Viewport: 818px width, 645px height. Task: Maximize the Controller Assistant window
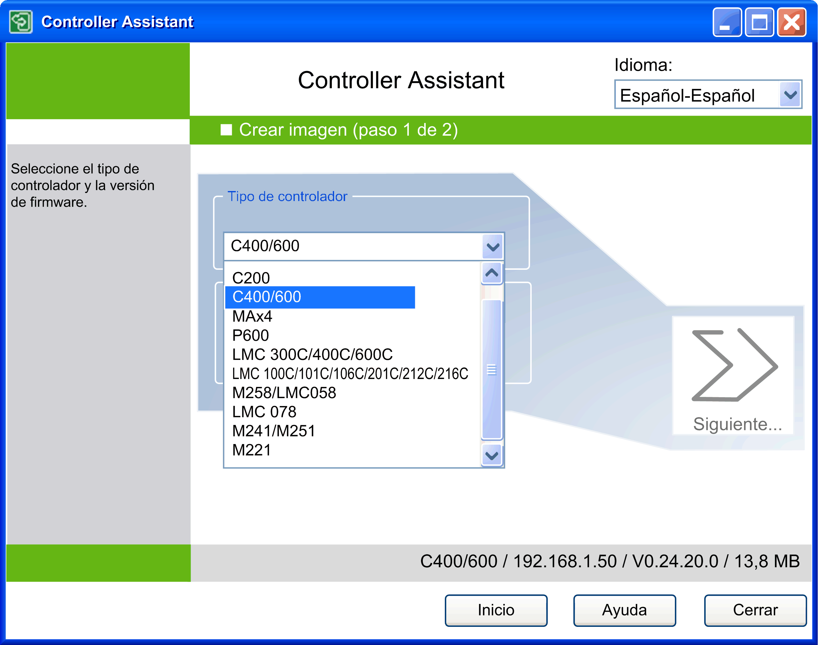click(x=759, y=22)
